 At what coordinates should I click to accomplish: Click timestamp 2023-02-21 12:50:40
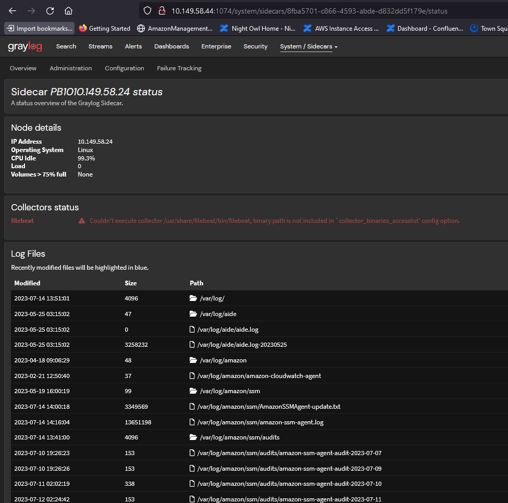(x=42, y=376)
